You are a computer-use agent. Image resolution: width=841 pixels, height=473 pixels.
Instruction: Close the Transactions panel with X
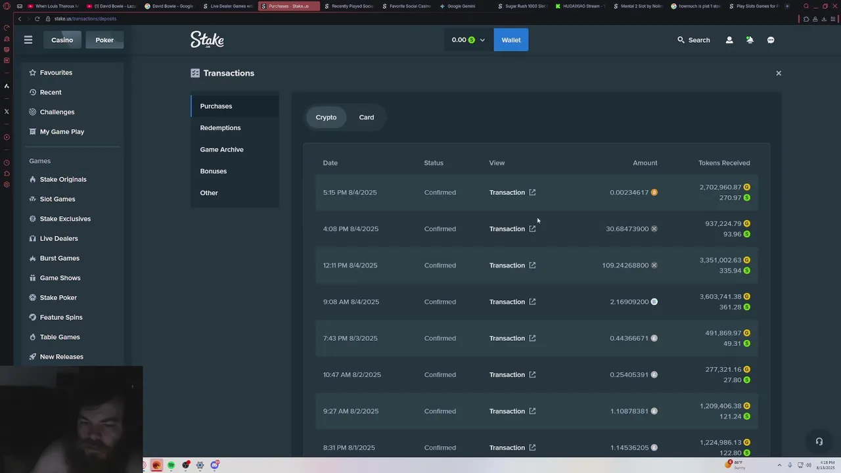click(x=779, y=73)
